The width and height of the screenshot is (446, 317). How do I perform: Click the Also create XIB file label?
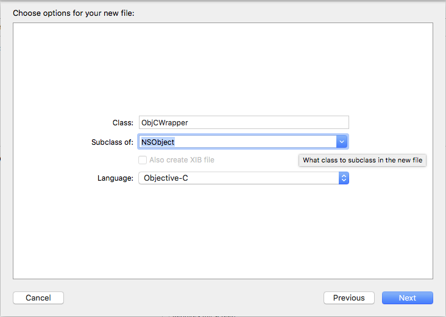(x=182, y=160)
